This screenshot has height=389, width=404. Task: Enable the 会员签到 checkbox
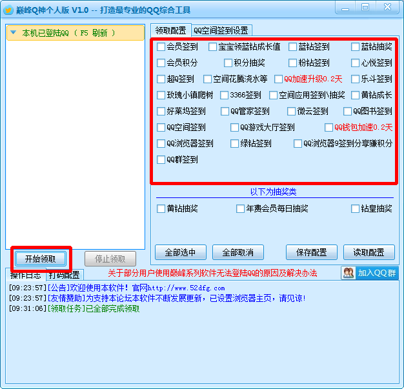(x=161, y=47)
